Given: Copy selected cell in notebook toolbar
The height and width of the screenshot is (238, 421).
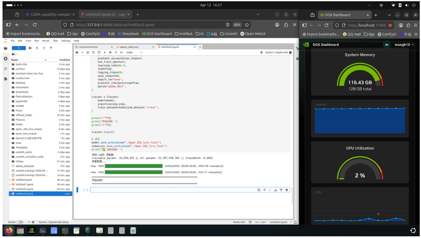Looking at the screenshot, I should (93, 52).
